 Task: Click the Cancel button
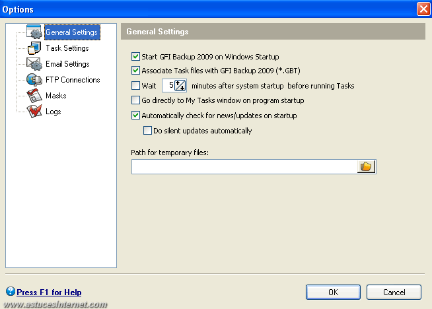click(x=394, y=292)
